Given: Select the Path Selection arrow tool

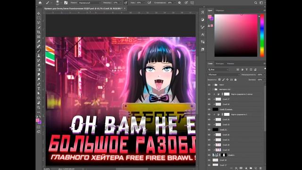Looking at the screenshot, I should [39, 93].
